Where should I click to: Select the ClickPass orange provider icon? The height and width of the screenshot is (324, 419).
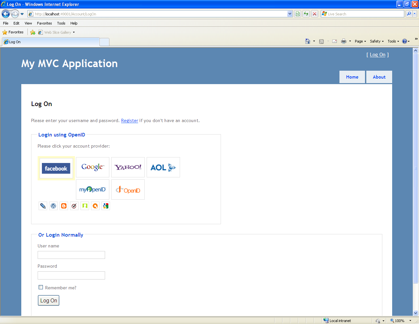95,206
